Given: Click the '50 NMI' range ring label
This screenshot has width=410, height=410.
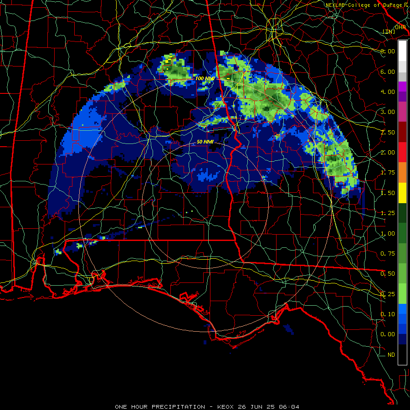Looking at the screenshot, I should pyautogui.click(x=205, y=142).
